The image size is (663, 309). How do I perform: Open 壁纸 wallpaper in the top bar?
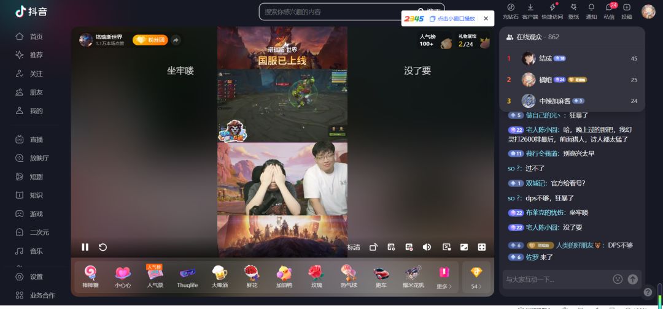pos(573,12)
